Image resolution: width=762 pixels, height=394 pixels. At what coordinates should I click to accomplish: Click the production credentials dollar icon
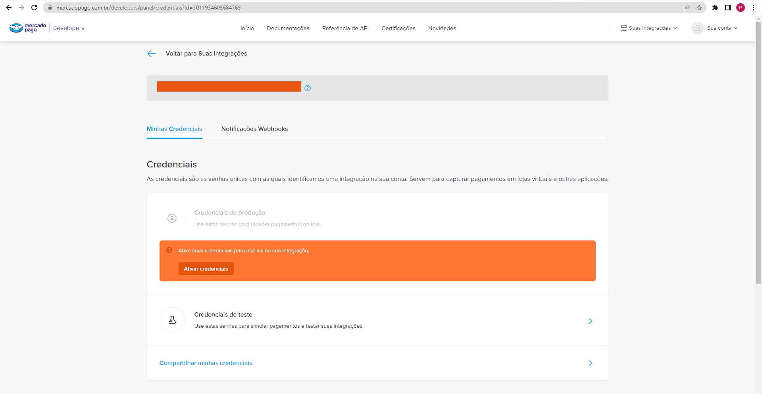172,218
